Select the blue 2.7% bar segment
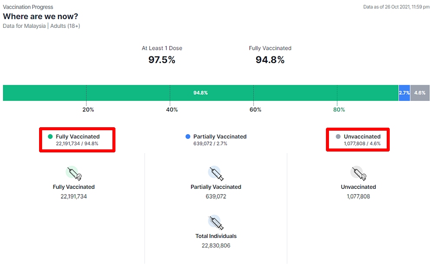The image size is (434, 264). pyautogui.click(x=404, y=93)
